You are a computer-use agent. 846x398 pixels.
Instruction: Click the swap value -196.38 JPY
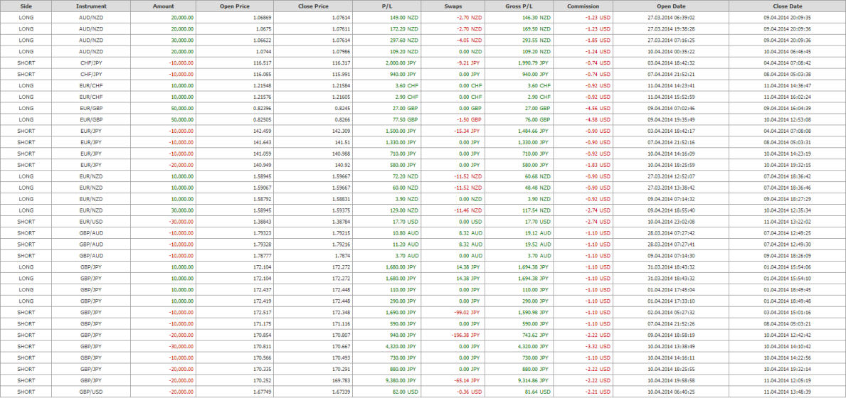coord(465,335)
